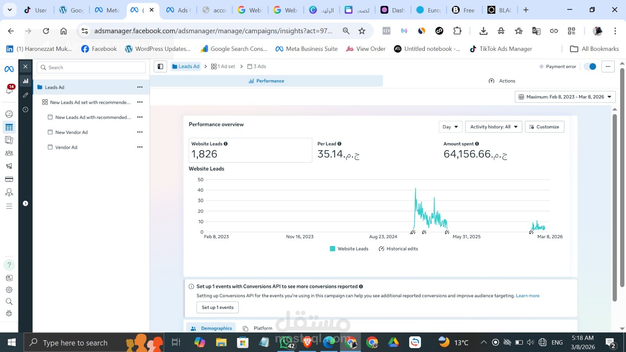Viewport: 626px width, 352px height.
Task: Click Set up 1 events button
Action: pyautogui.click(x=218, y=307)
